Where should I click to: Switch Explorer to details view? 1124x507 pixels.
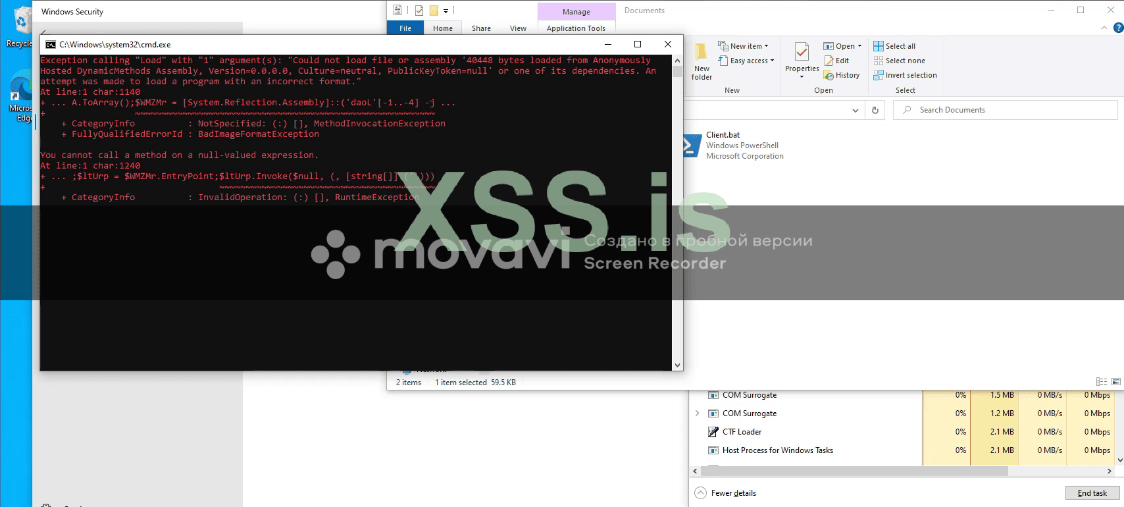(x=1101, y=382)
